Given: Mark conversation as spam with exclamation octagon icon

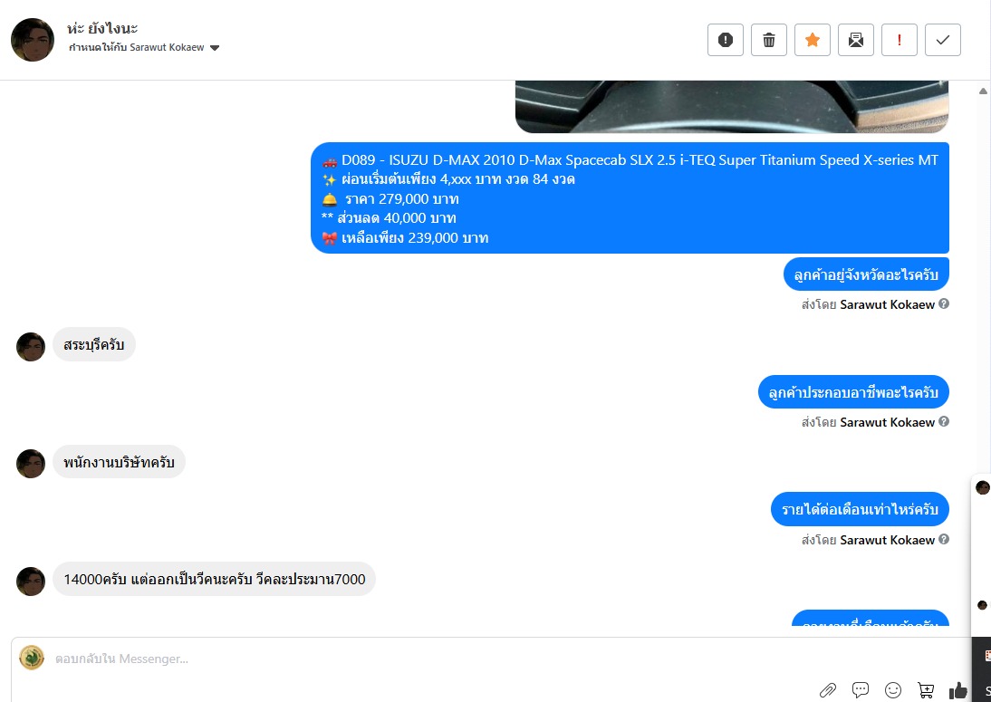Looking at the screenshot, I should 726,40.
